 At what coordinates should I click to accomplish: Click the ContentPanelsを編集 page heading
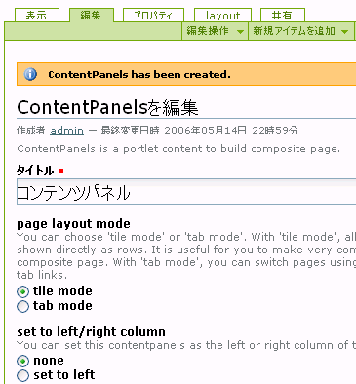[x=107, y=108]
